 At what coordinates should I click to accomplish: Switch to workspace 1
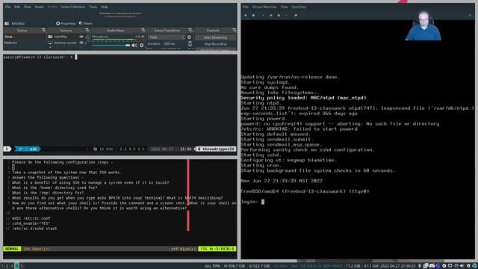coord(3,266)
